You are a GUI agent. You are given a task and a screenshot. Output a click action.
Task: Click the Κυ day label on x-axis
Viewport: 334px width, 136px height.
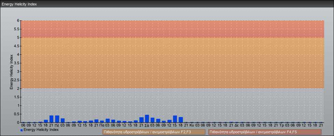click(x=192, y=125)
